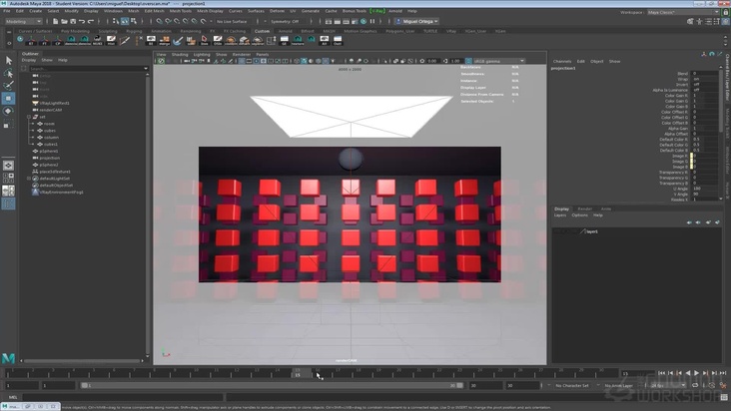This screenshot has height=411, width=731.
Task: Toggle visibility box of layer1
Action: 558,231
